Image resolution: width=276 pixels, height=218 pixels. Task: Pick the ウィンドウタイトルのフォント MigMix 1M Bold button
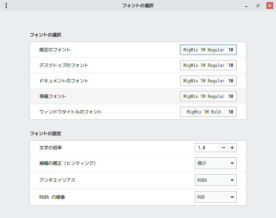208,112
